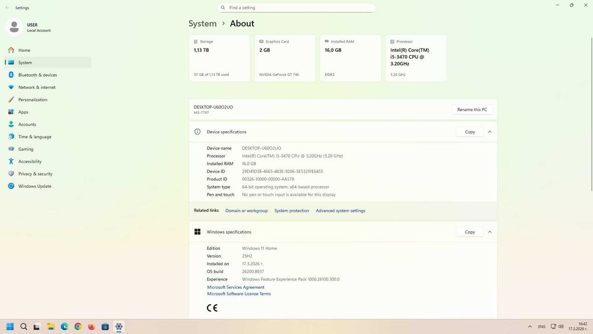Open the Processor info card
This screenshot has height=334, width=593.
tap(416, 58)
